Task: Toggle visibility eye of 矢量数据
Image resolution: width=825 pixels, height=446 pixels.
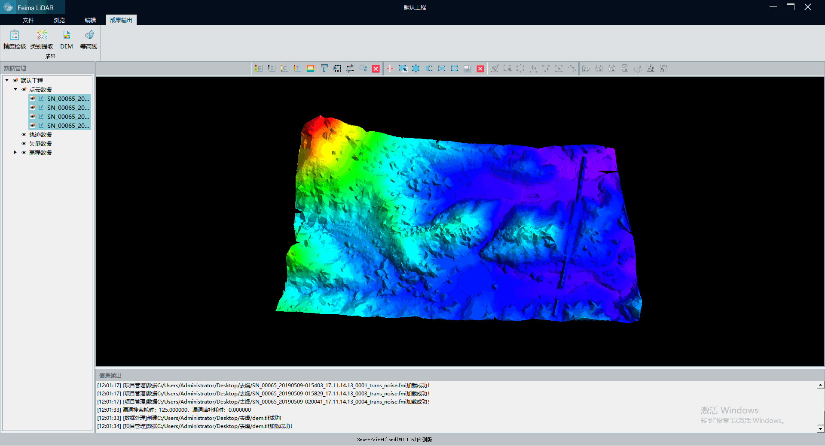Action: [x=24, y=143]
